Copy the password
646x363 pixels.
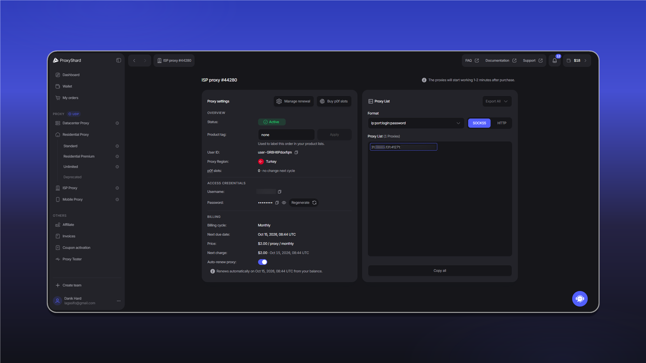pyautogui.click(x=277, y=203)
